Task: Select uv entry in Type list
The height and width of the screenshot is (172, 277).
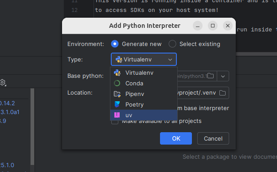Action: (144, 115)
